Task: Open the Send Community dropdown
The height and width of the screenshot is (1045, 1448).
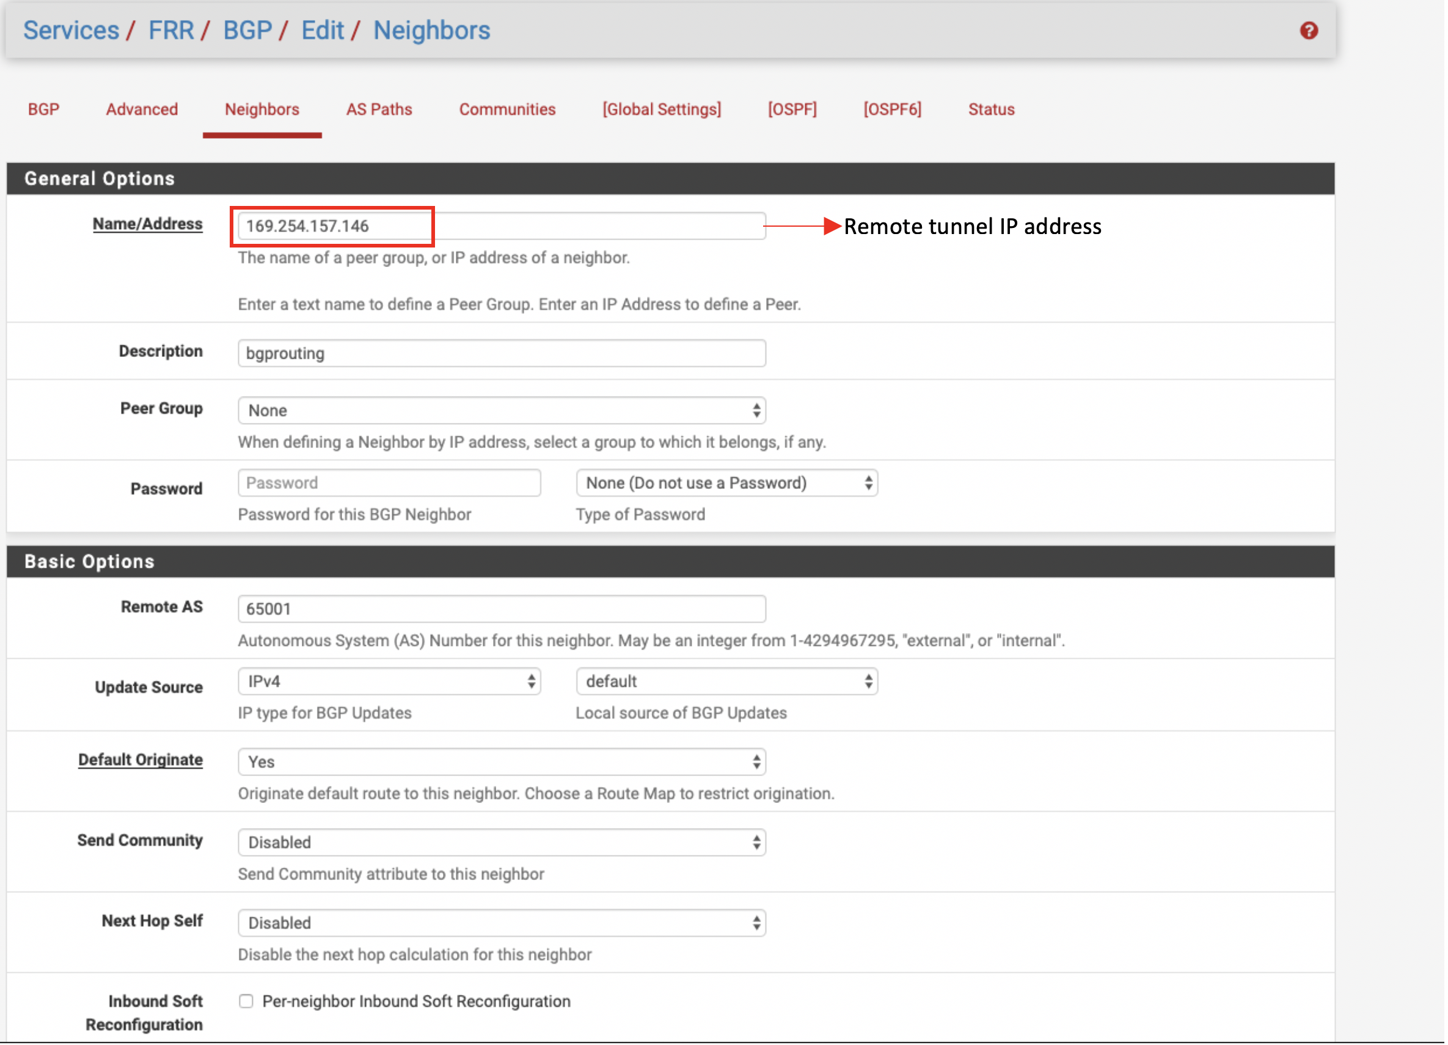Action: pos(502,844)
